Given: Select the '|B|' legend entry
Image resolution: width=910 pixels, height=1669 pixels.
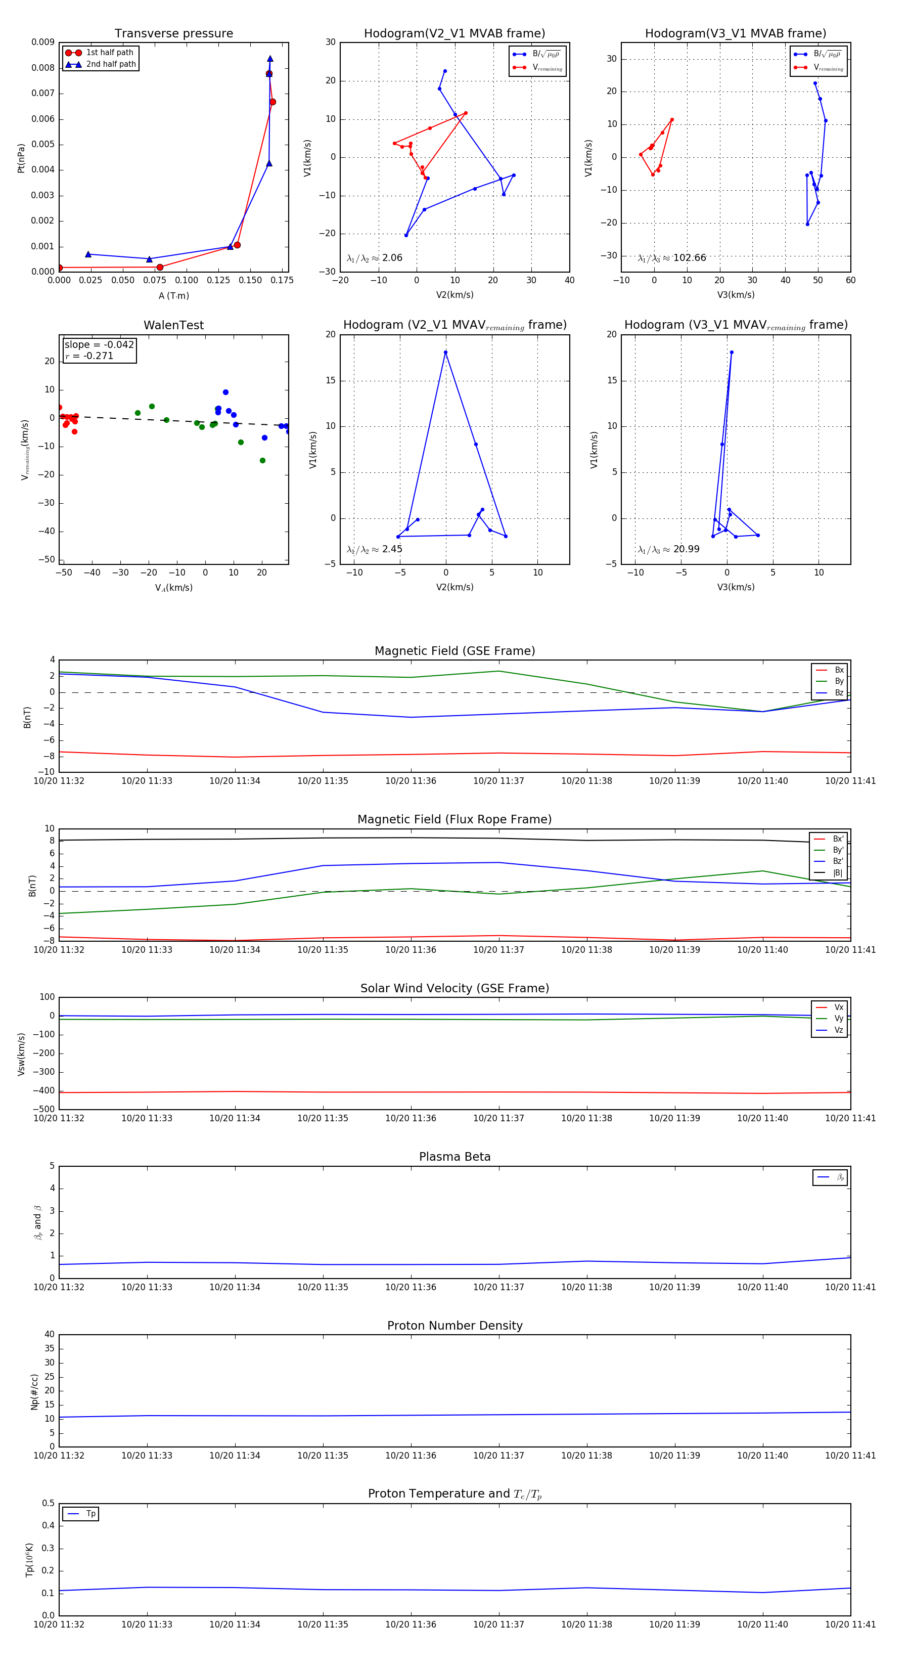Looking at the screenshot, I should pyautogui.click(x=829, y=873).
